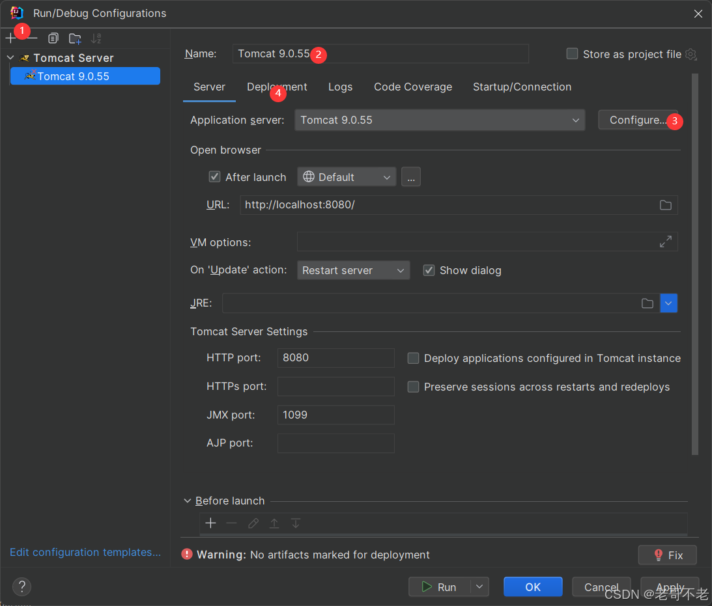Click the Cancel button

[x=601, y=587]
